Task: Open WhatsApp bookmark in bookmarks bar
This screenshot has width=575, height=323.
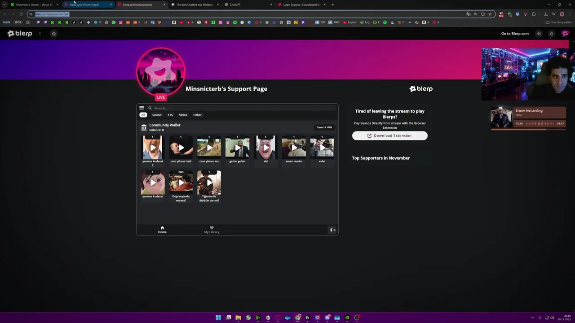Action: tap(114, 22)
